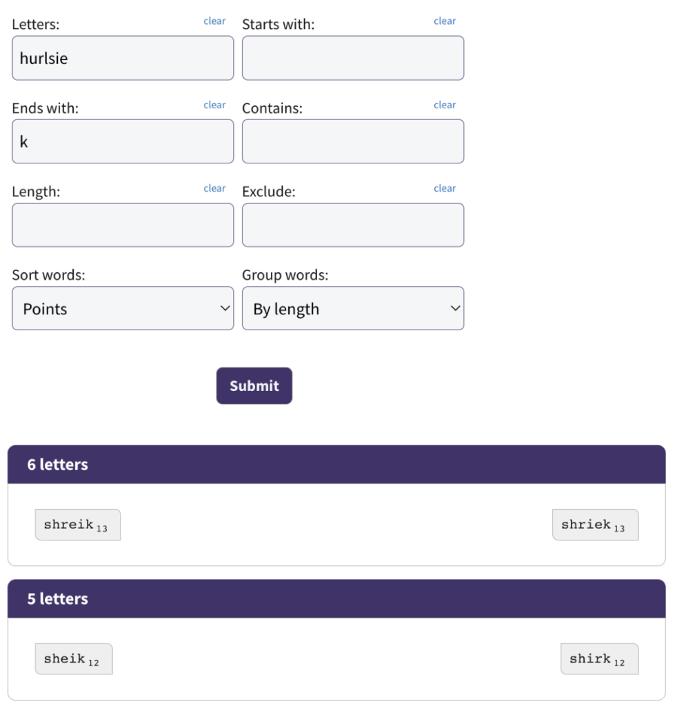
Task: Focus the Exclude input box
Action: coord(352,225)
